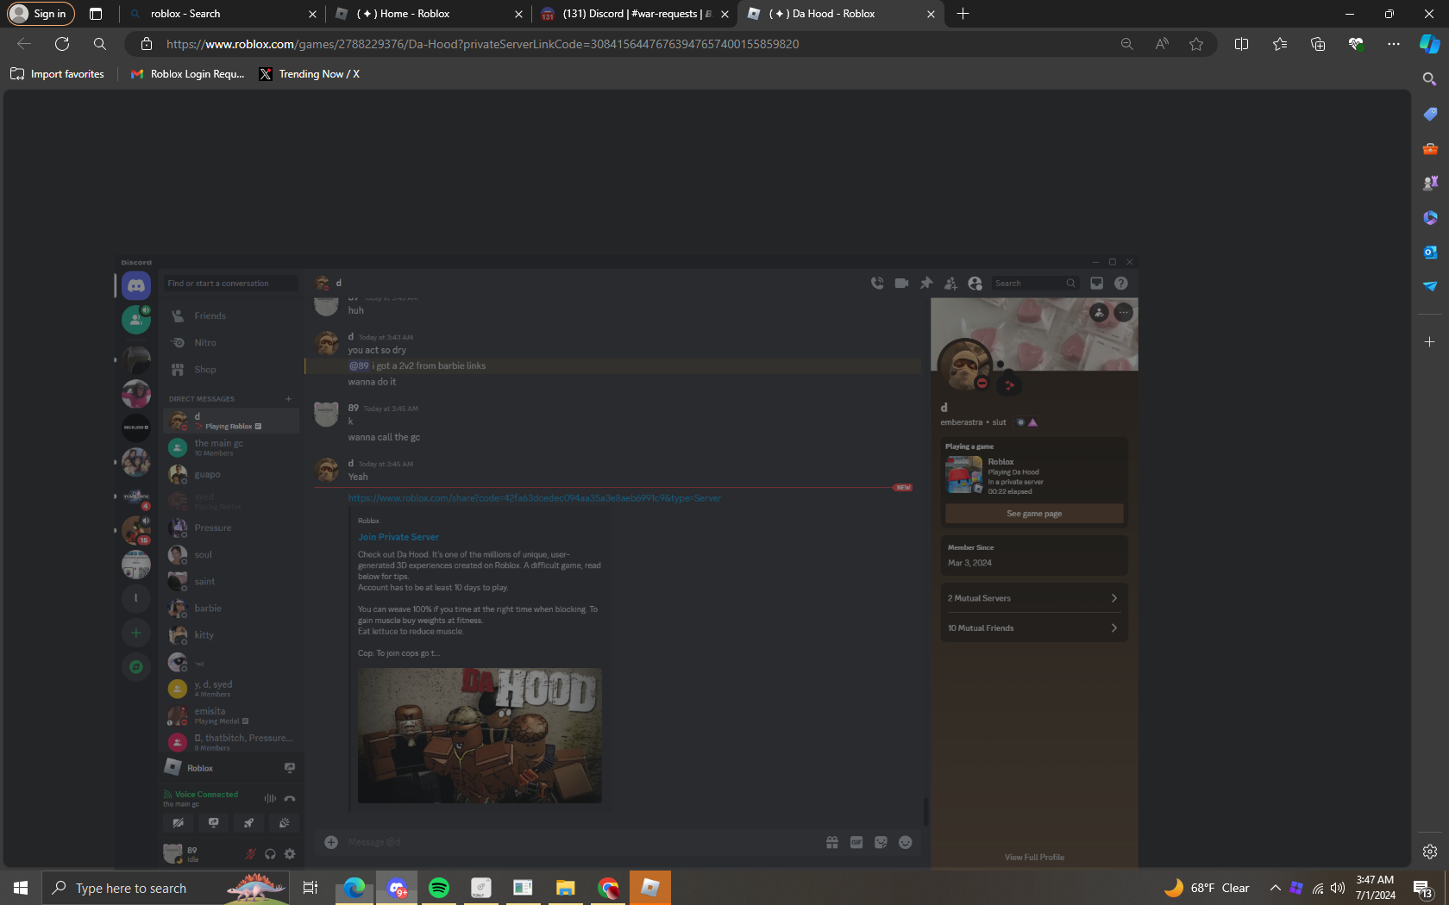Click Find or start a conversation box
The image size is (1449, 905).
click(231, 284)
